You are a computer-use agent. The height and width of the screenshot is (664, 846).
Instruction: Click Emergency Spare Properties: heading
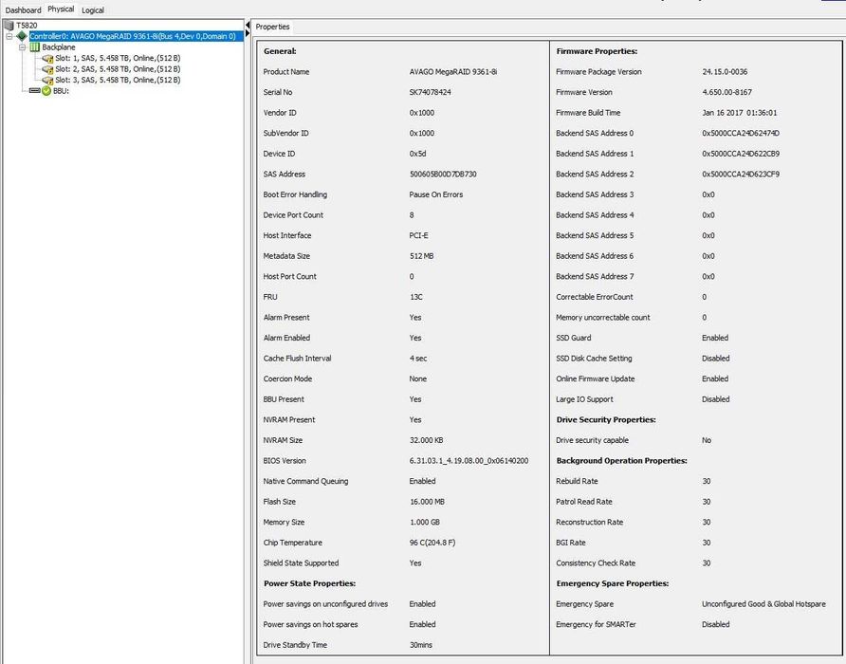613,583
